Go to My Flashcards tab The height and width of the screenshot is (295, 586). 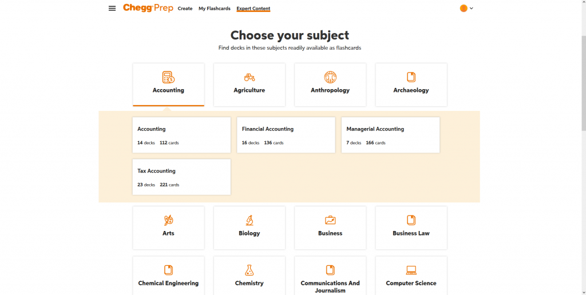(215, 9)
